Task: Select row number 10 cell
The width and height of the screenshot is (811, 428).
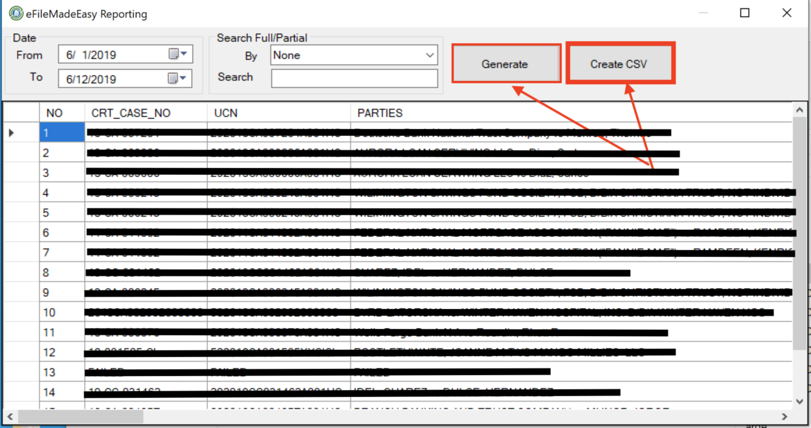Action: pos(62,312)
